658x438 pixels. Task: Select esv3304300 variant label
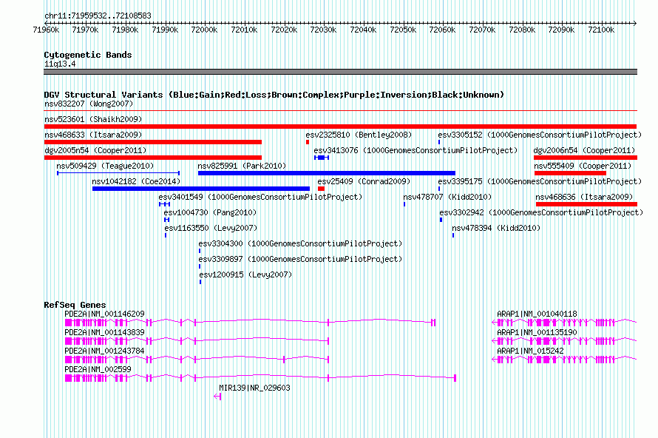click(300, 243)
